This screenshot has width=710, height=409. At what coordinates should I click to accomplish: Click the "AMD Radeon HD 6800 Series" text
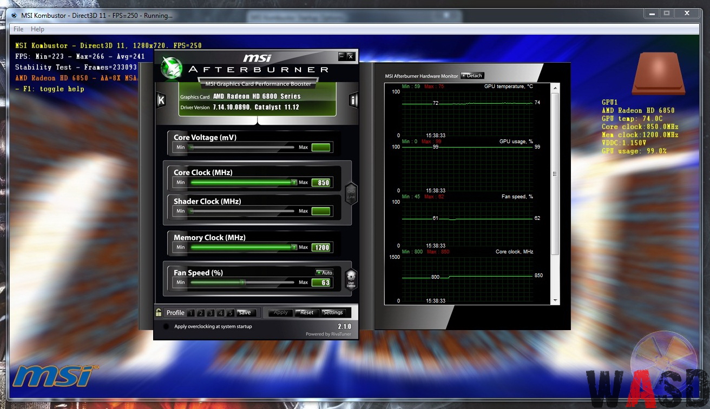257,97
